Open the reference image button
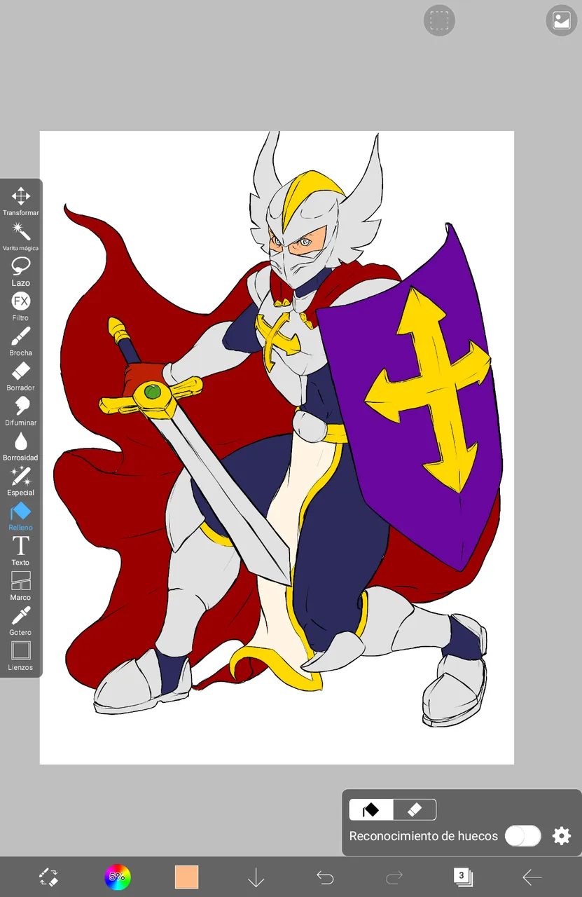The width and height of the screenshot is (582, 897). pyautogui.click(x=562, y=20)
